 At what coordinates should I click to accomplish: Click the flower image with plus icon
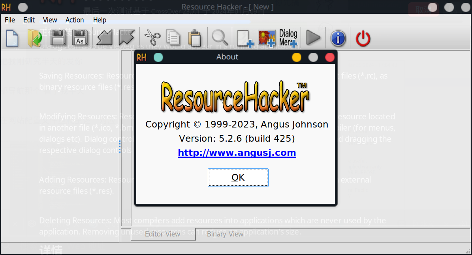[267, 39]
